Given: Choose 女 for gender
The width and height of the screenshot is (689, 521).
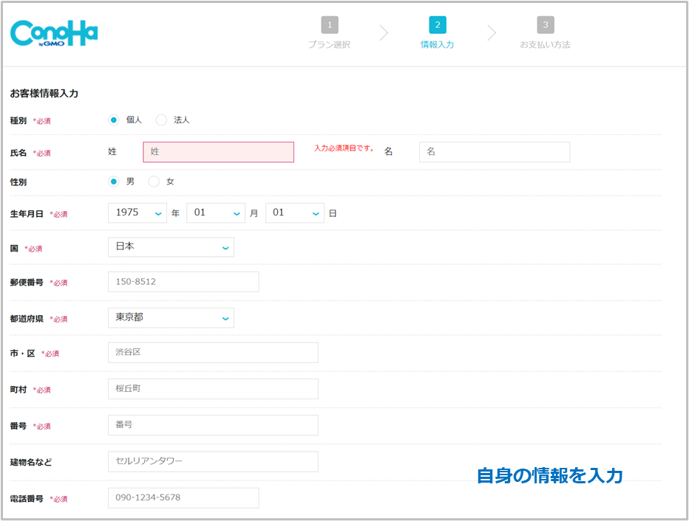Looking at the screenshot, I should pyautogui.click(x=154, y=182).
